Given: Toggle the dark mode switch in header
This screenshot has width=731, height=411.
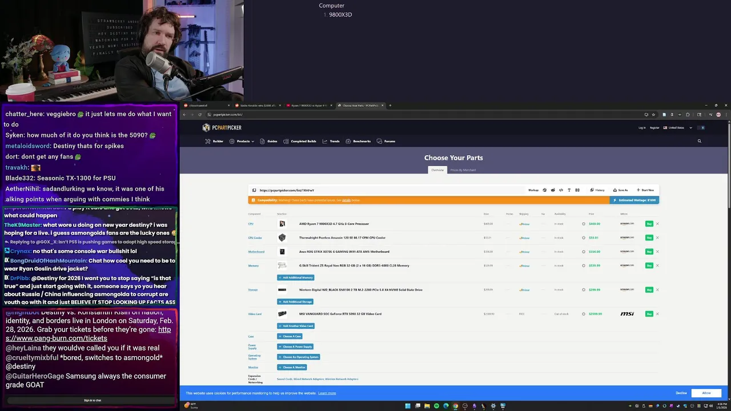Looking at the screenshot, I should tap(702, 128).
